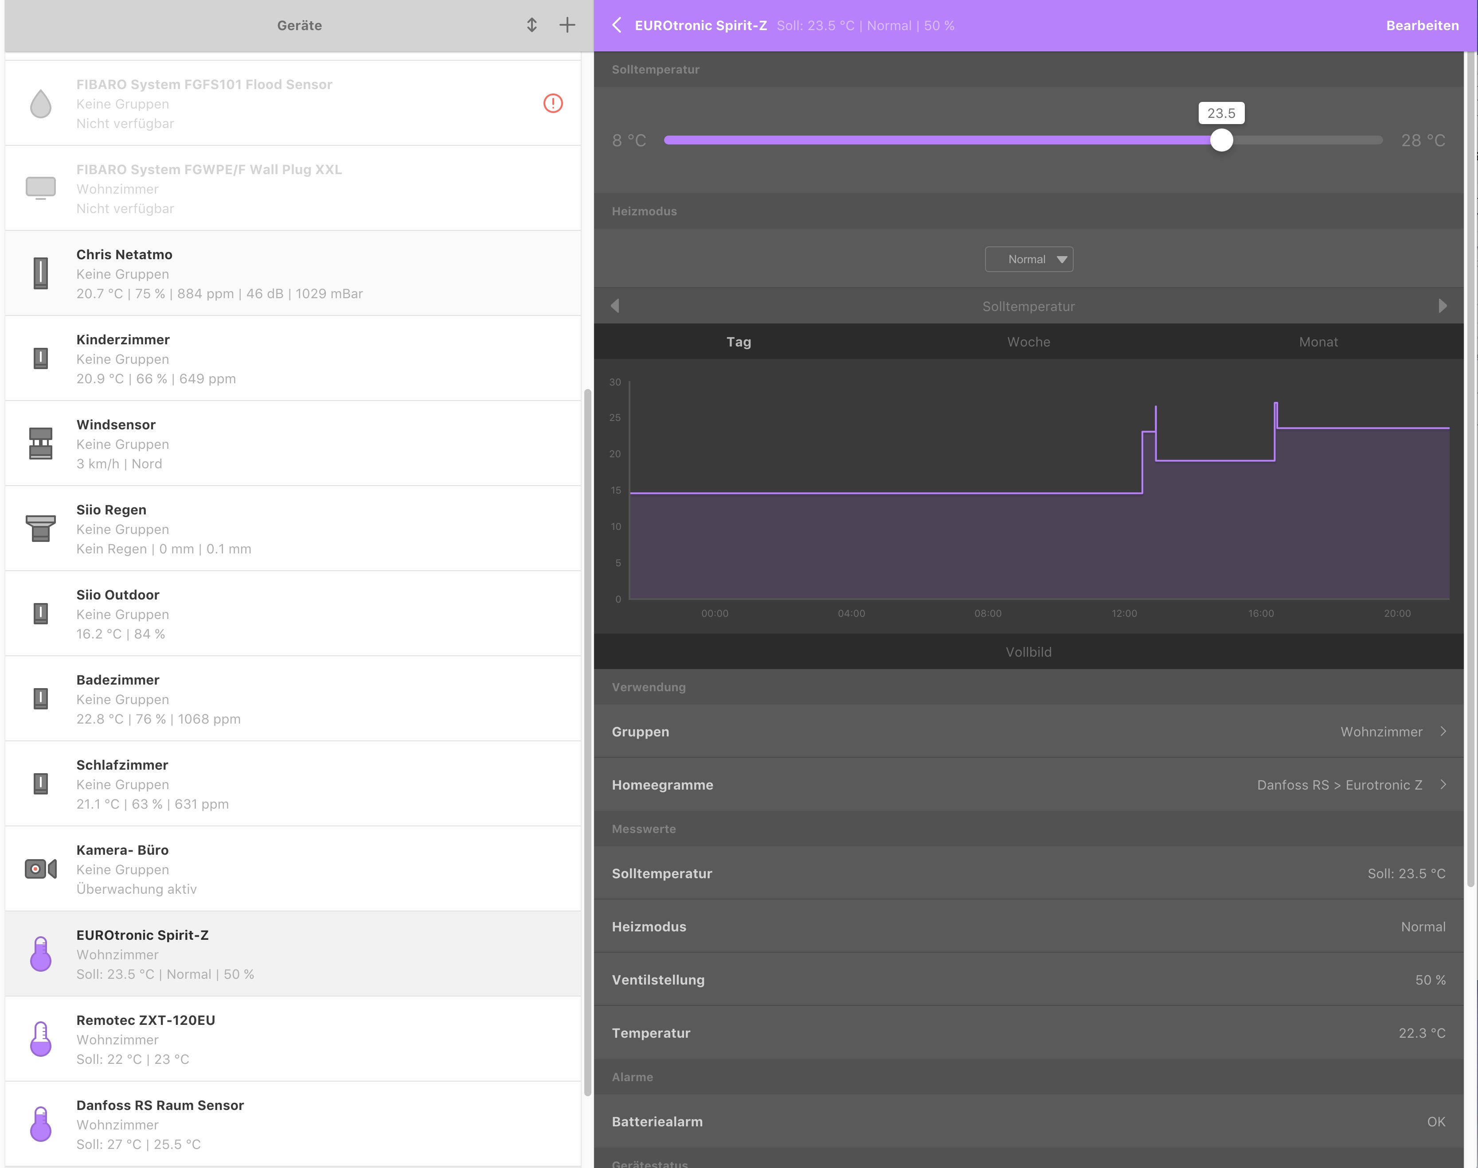Click the 23.5 slider value bubble
Image resolution: width=1478 pixels, height=1168 pixels.
[x=1221, y=113]
